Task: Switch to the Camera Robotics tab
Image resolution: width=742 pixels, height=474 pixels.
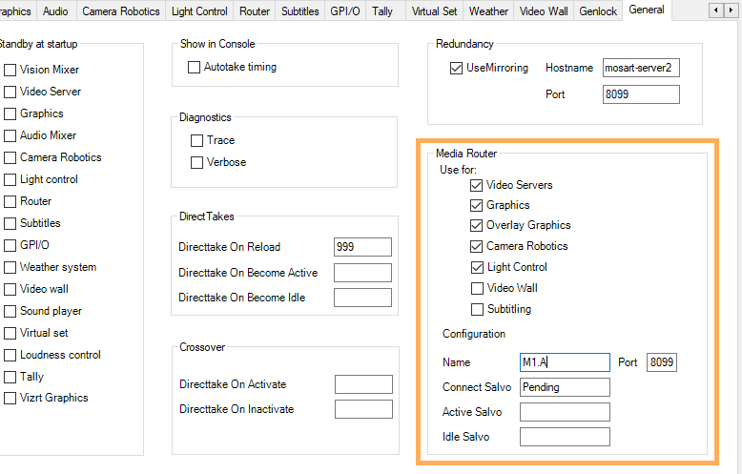Action: (120, 11)
